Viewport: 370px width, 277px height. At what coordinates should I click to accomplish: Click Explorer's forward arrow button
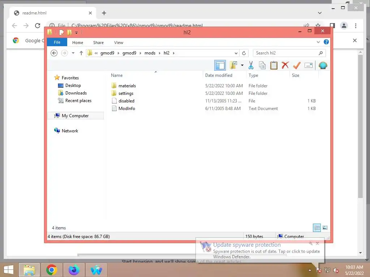coord(64,53)
